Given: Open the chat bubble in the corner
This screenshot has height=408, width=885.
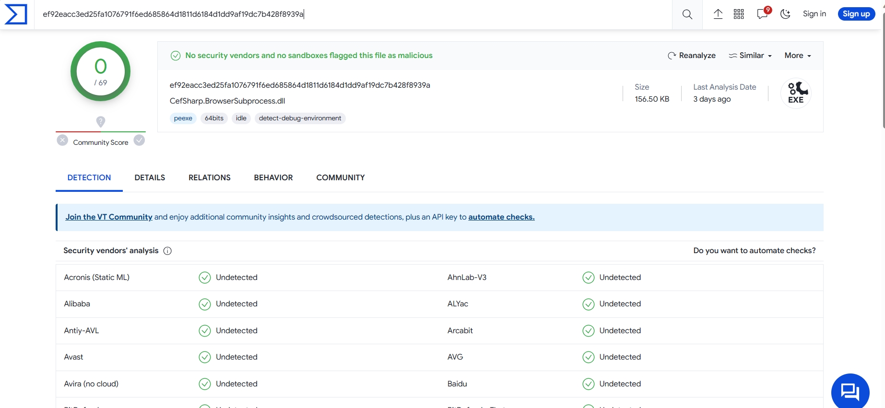Looking at the screenshot, I should (x=850, y=392).
